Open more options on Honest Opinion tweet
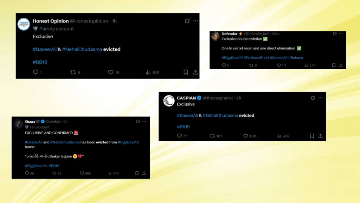Screen dimensions: 360x203 (195, 21)
